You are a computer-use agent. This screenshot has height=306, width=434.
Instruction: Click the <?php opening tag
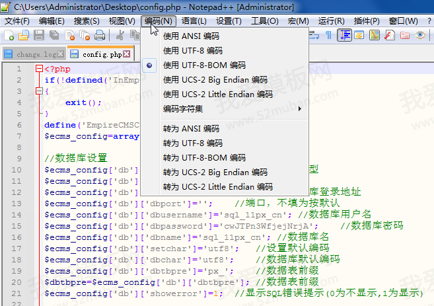coord(57,69)
